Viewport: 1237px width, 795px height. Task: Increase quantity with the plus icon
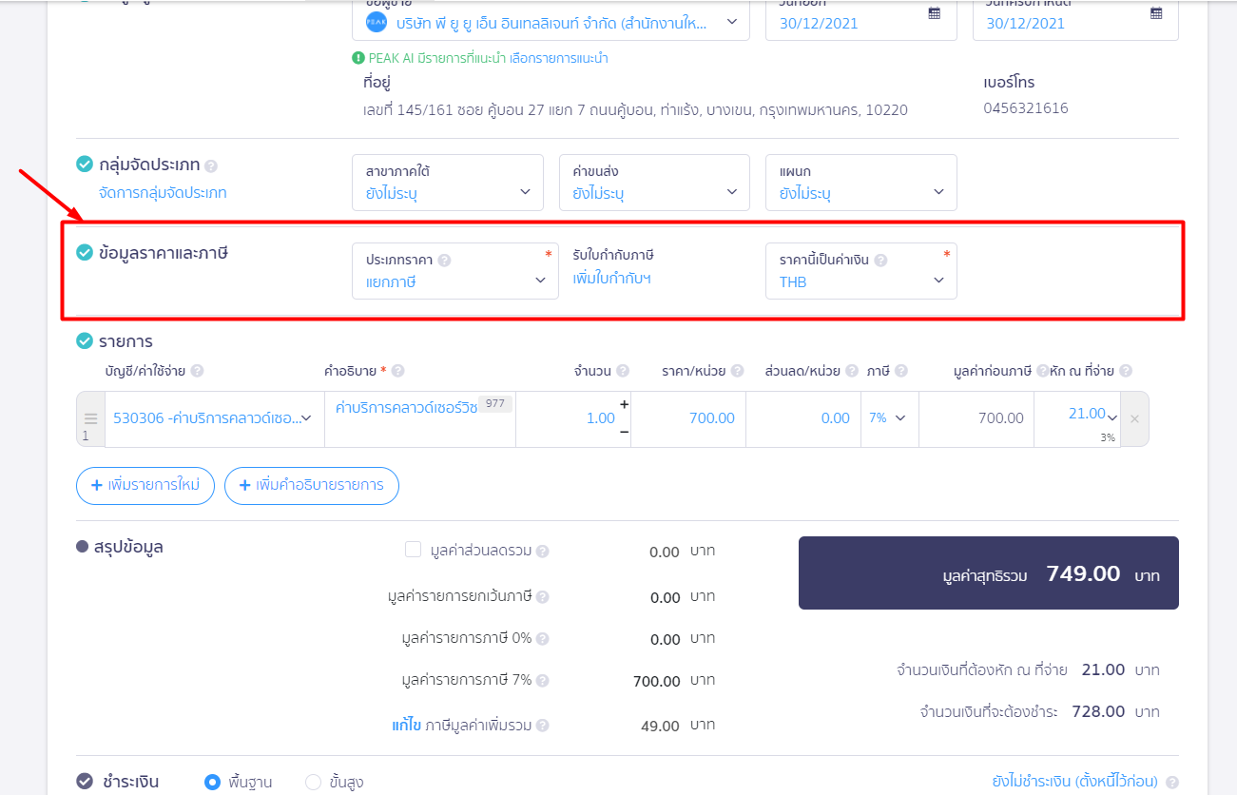[x=624, y=404]
